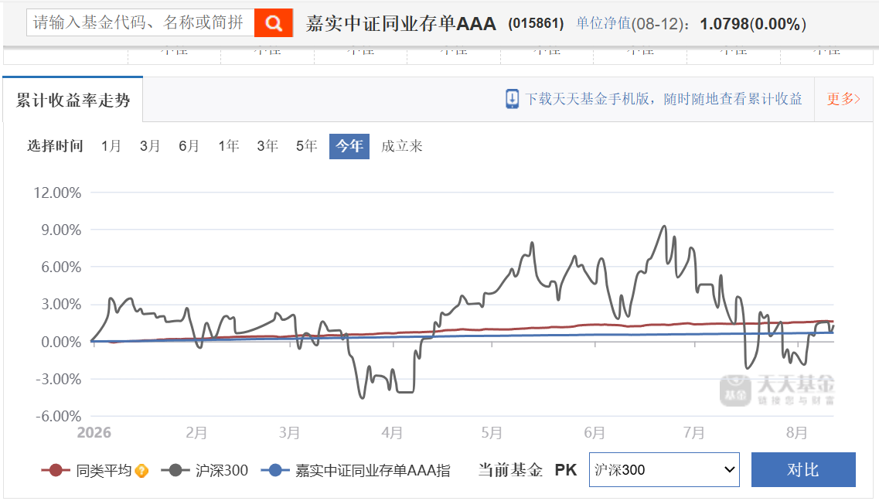Click the fund title 嘉实中证同业存单AAA
The height and width of the screenshot is (501, 879).
(401, 23)
